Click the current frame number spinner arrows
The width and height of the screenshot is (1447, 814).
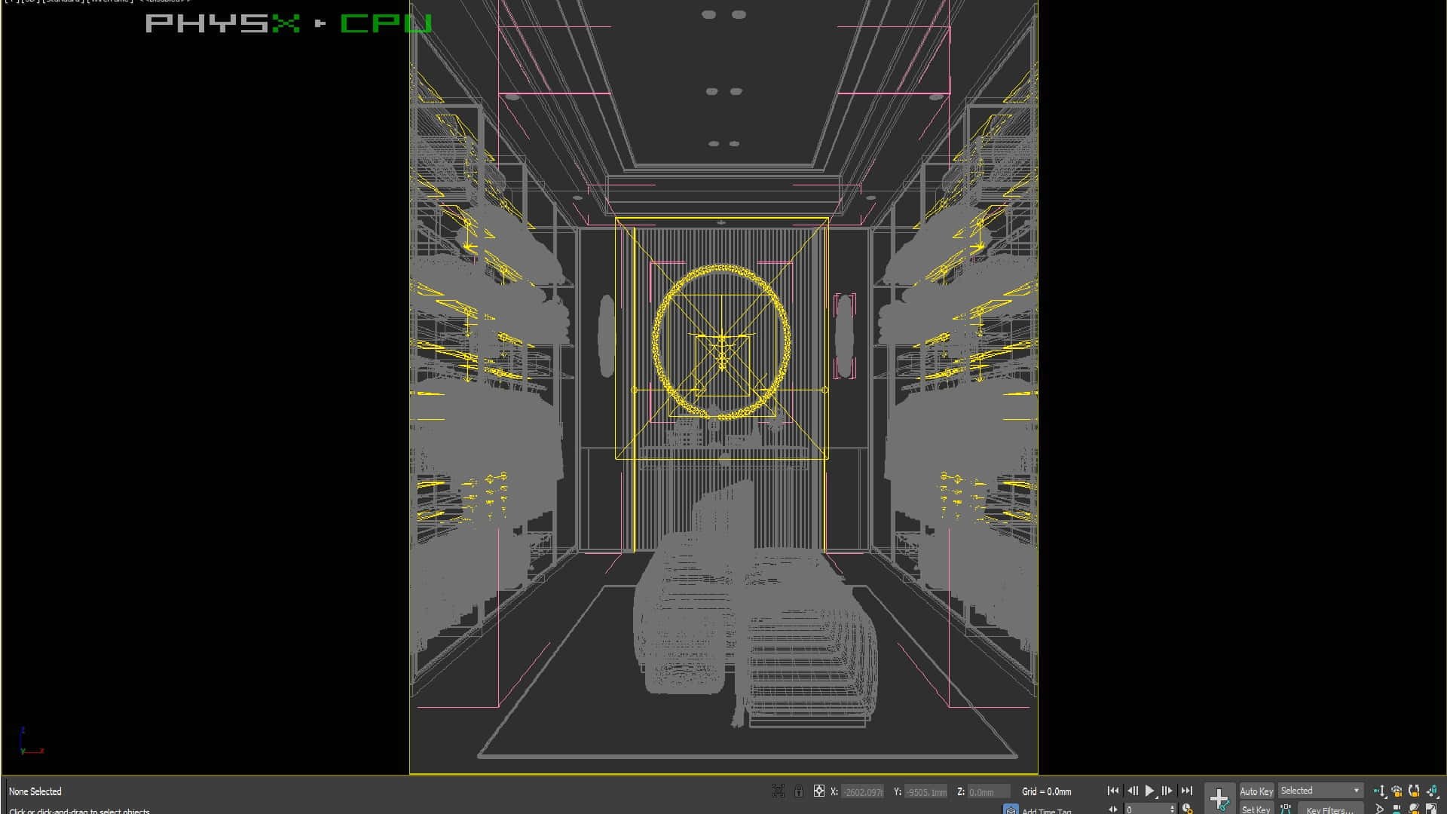pos(1173,809)
